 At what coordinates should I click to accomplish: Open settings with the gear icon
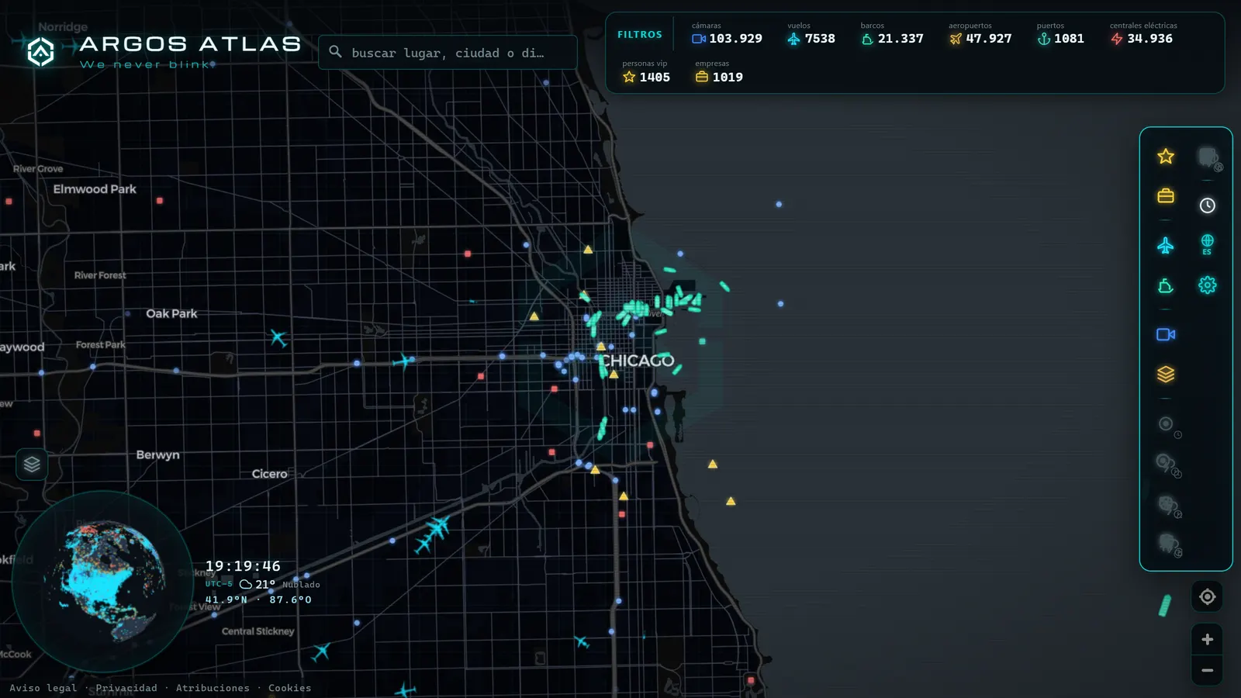1207,285
